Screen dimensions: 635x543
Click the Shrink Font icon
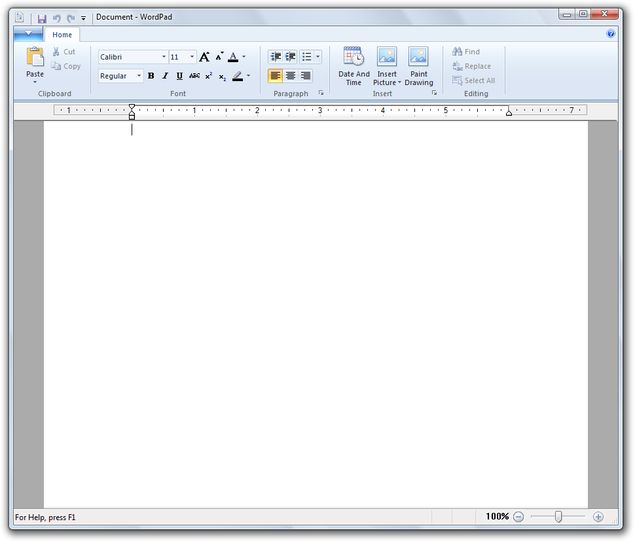pyautogui.click(x=219, y=56)
